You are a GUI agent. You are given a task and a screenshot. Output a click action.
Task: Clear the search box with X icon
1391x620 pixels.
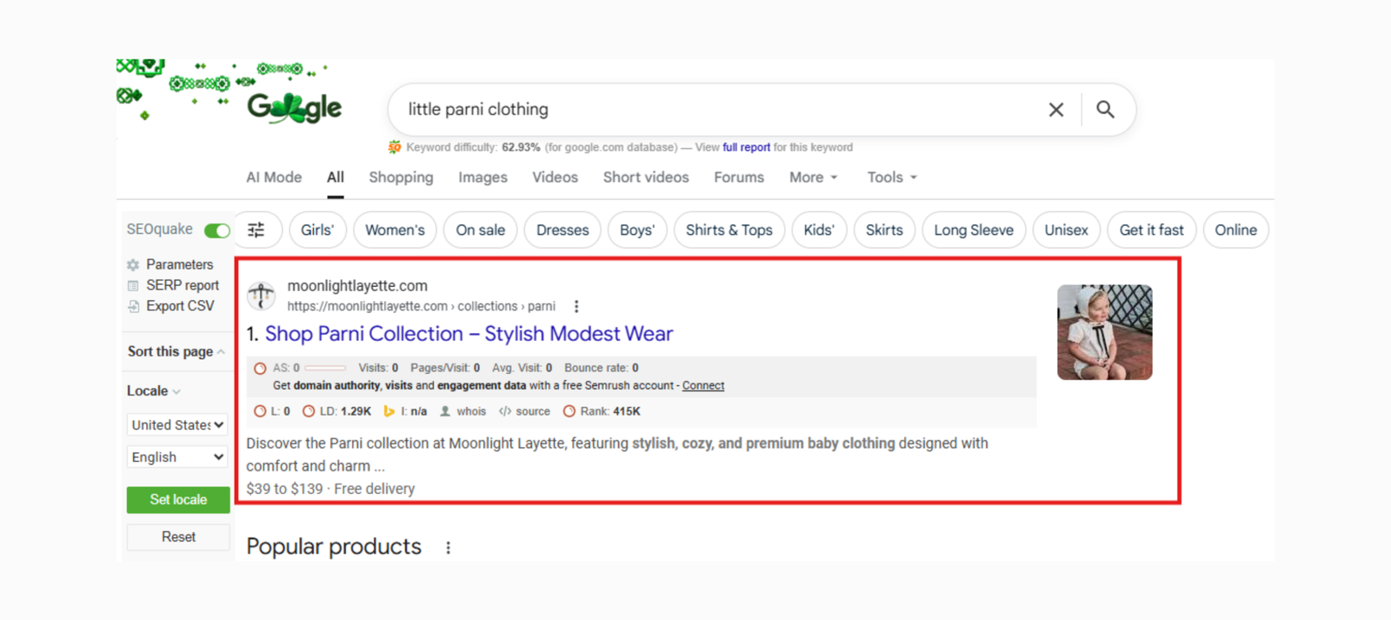tap(1055, 110)
